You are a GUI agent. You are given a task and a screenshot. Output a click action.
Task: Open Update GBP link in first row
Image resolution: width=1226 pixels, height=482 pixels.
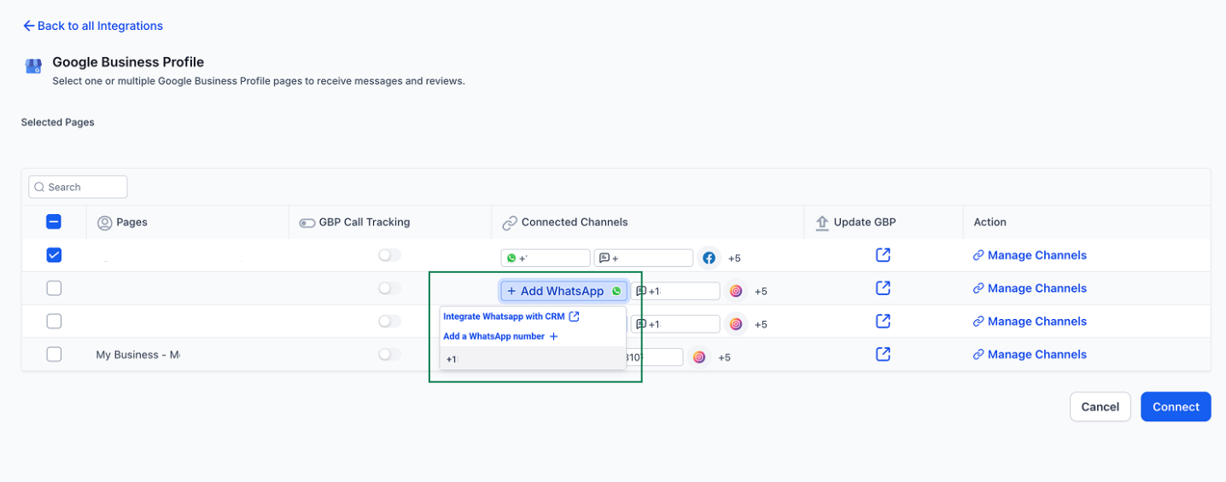[883, 255]
